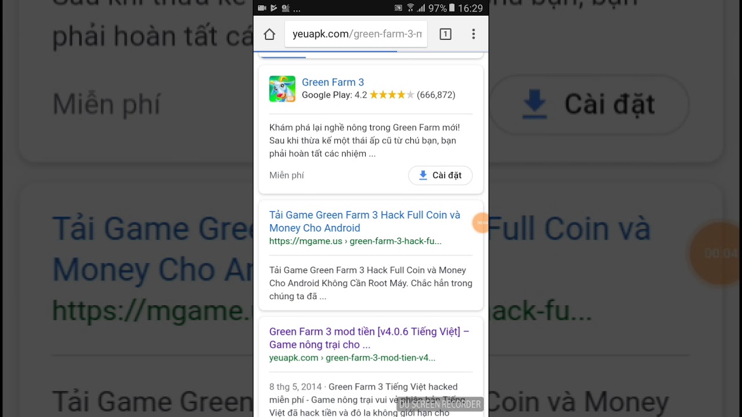Open Tải Game Green Farm 3 Hack link
The height and width of the screenshot is (417, 742).
[365, 221]
